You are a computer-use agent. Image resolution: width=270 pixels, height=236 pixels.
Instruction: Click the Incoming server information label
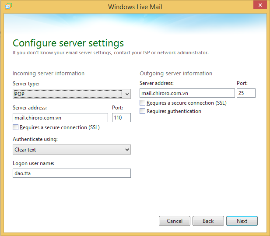pyautogui.click(x=49, y=74)
